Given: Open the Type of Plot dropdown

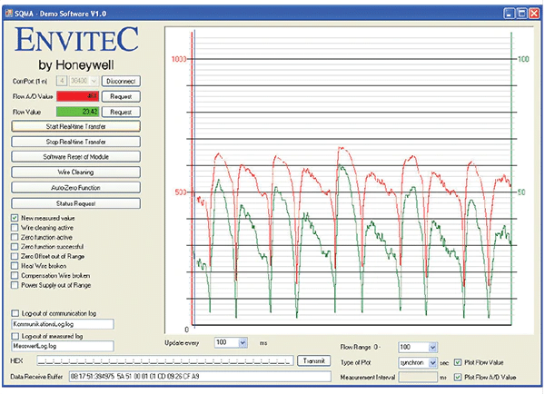Looking at the screenshot, I should pos(431,360).
